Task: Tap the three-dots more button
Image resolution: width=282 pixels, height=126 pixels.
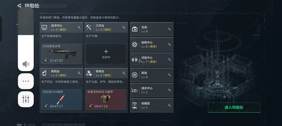Action: pos(26,81)
